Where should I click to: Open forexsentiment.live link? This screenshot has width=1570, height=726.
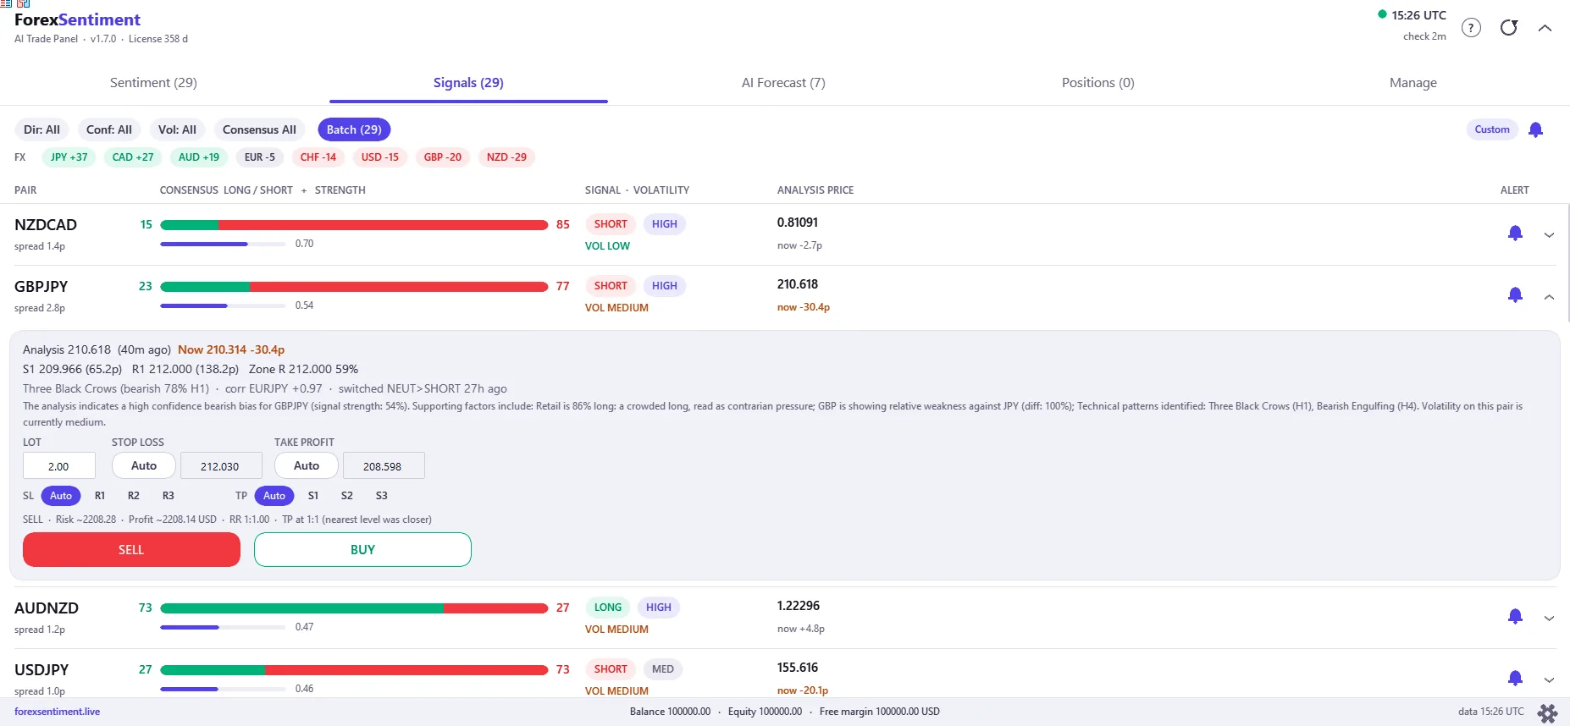57,712
